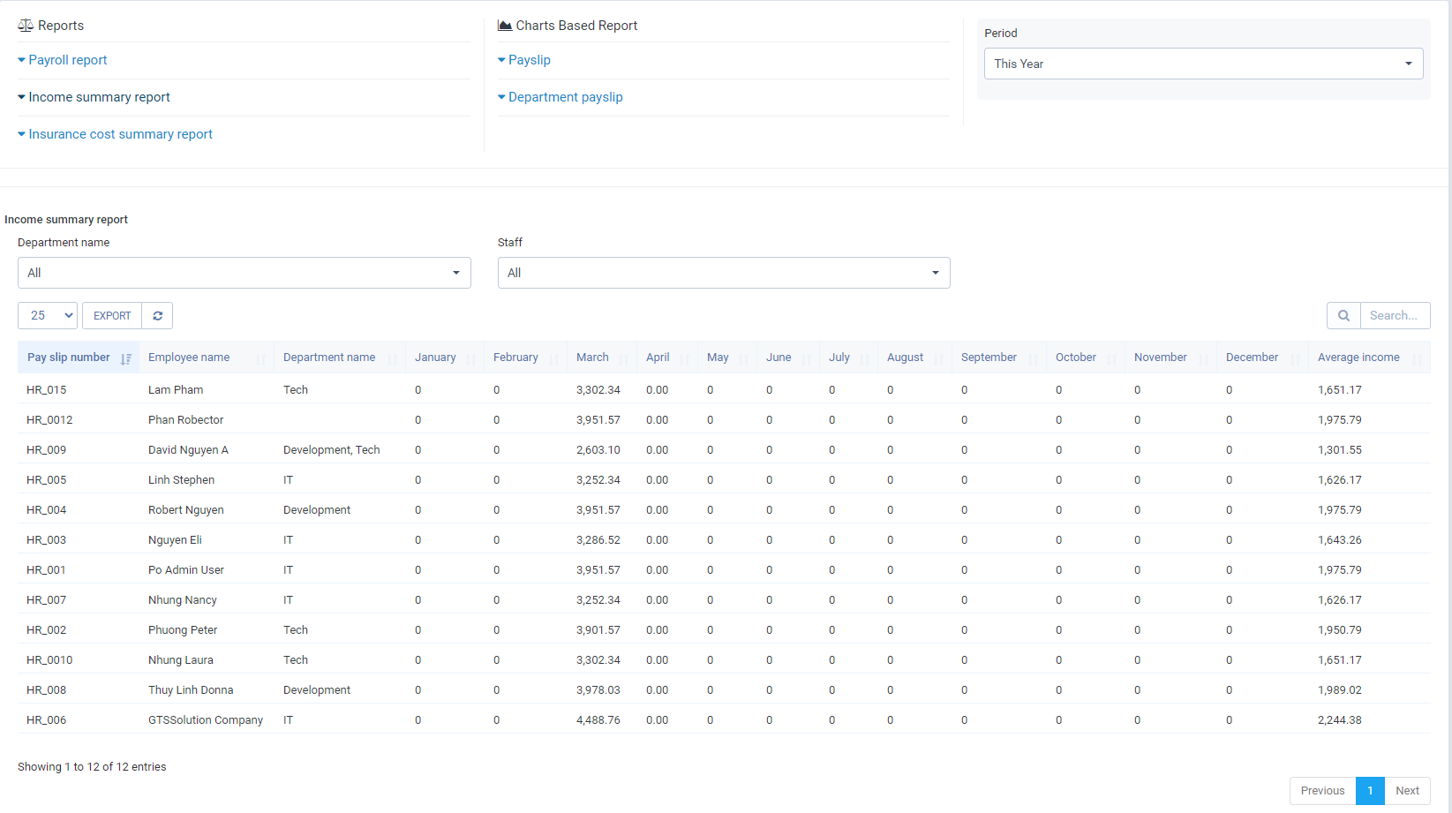Sort table by July column
Image resolution: width=1452 pixels, height=813 pixels.
coord(849,358)
